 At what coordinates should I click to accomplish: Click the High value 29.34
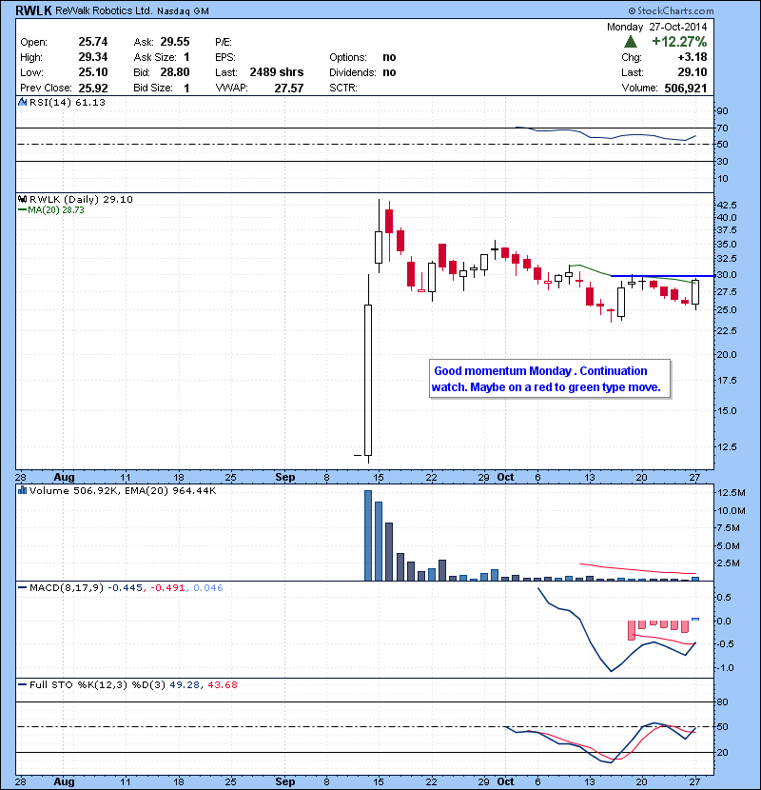pyautogui.click(x=93, y=57)
